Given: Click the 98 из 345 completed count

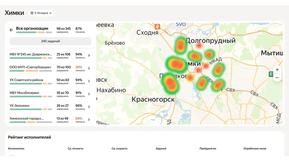Looking at the screenshot, I should tap(64, 29).
